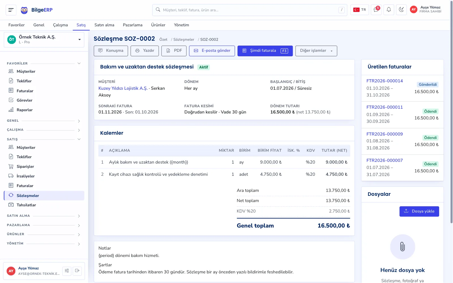This screenshot has height=283, width=453.
Task: Open Ayşe Yılmaz avatar in the header
Action: click(414, 10)
